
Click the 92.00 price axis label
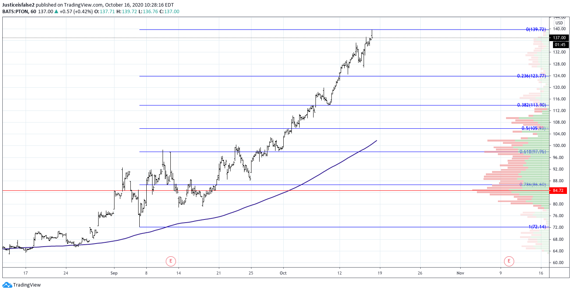559,169
